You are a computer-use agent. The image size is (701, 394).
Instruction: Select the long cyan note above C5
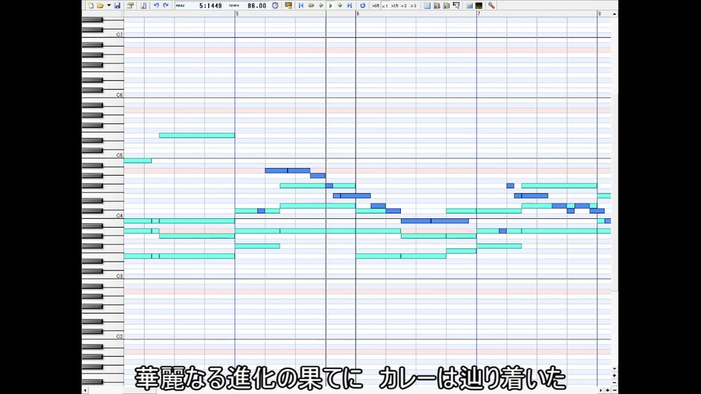pyautogui.click(x=196, y=136)
